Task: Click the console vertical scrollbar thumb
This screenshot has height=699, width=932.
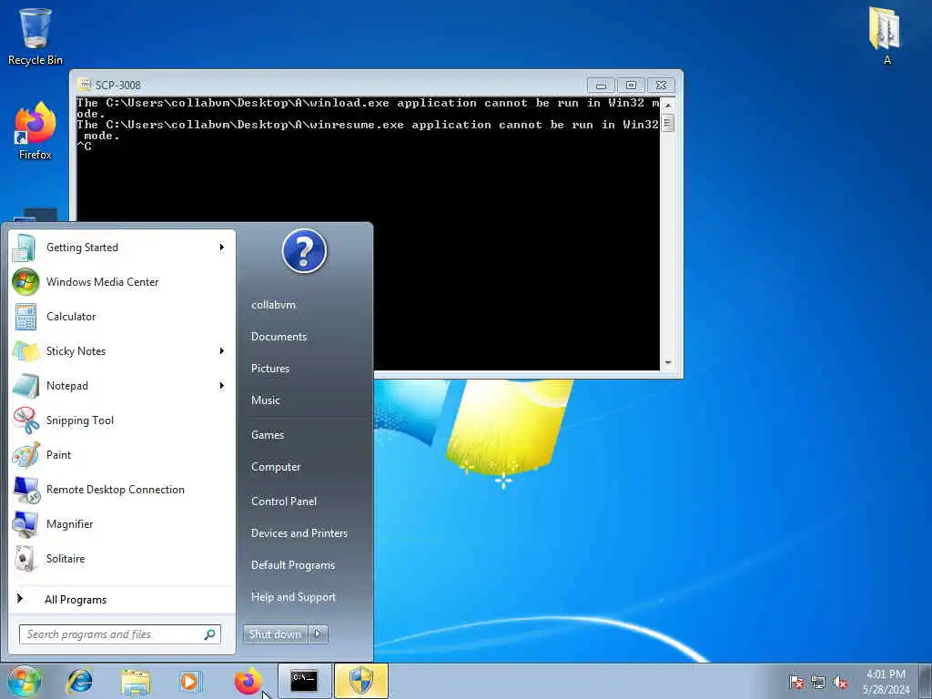Action: pyautogui.click(x=668, y=123)
